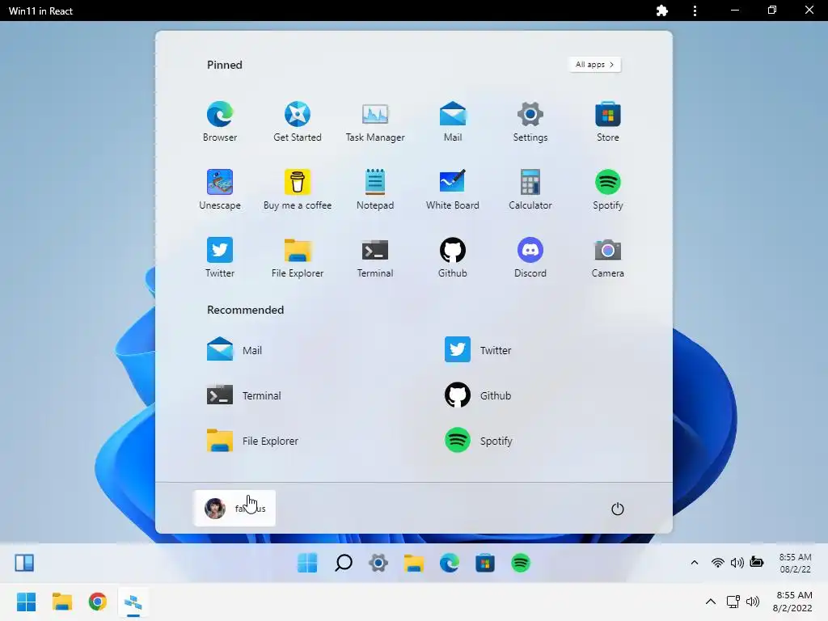Open Github in the Pinned section

point(453,258)
